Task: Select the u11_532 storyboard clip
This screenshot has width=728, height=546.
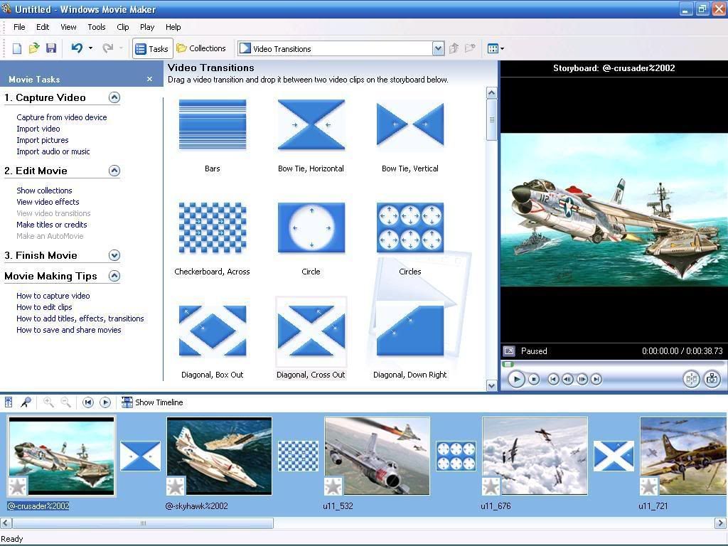Action: point(377,456)
